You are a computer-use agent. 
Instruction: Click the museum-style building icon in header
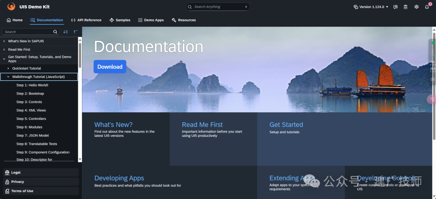pyautogui.click(x=406, y=7)
